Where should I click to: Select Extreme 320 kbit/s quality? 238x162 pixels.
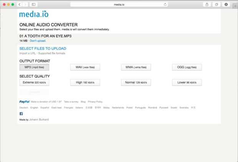pyautogui.click(x=34, y=83)
